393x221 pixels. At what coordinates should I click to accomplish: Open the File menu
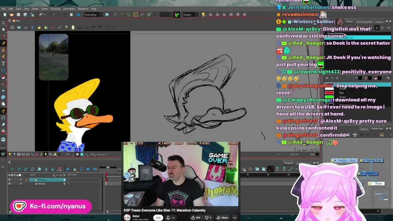pos(3,9)
